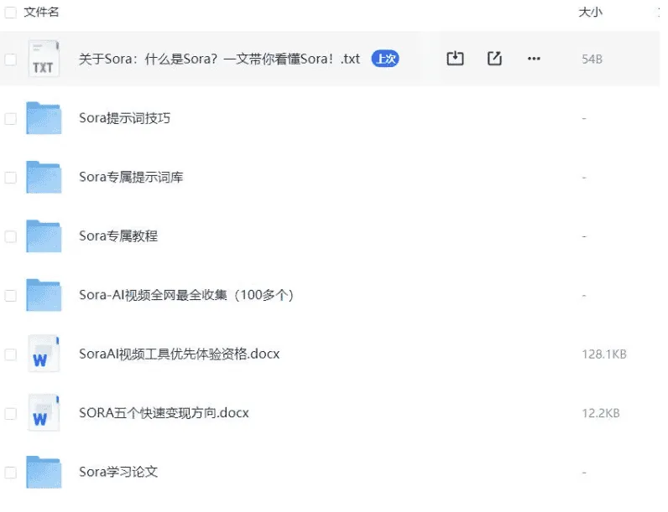Image resolution: width=668 pixels, height=512 pixels.
Task: Click the Sora学习论文 folder icon
Action: pos(44,472)
